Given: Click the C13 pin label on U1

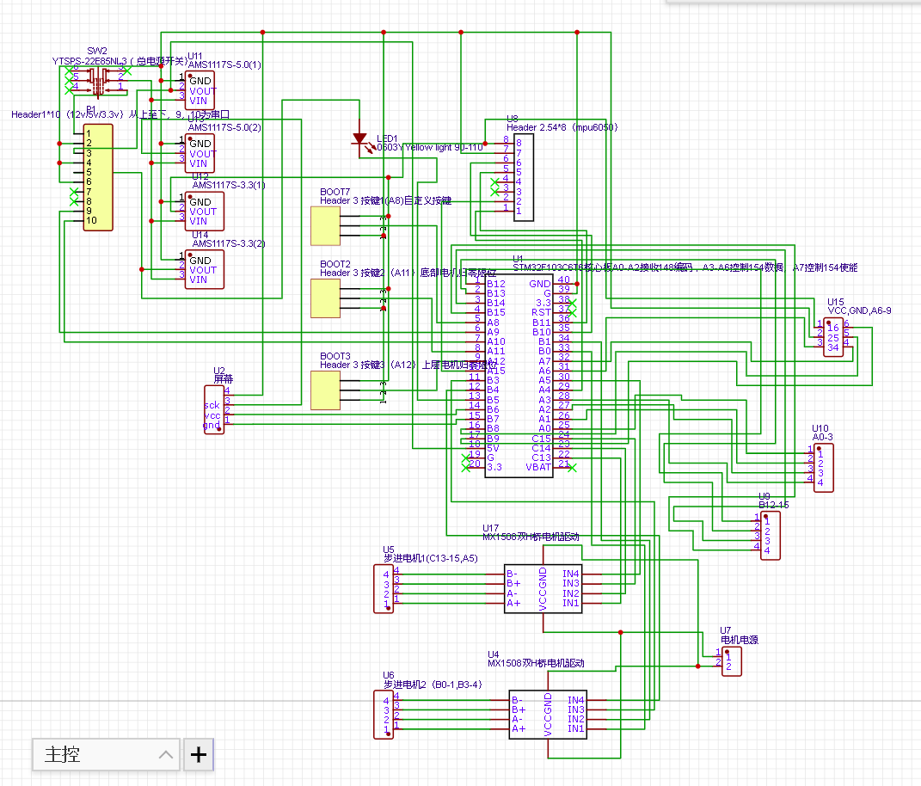Looking at the screenshot, I should tap(541, 457).
